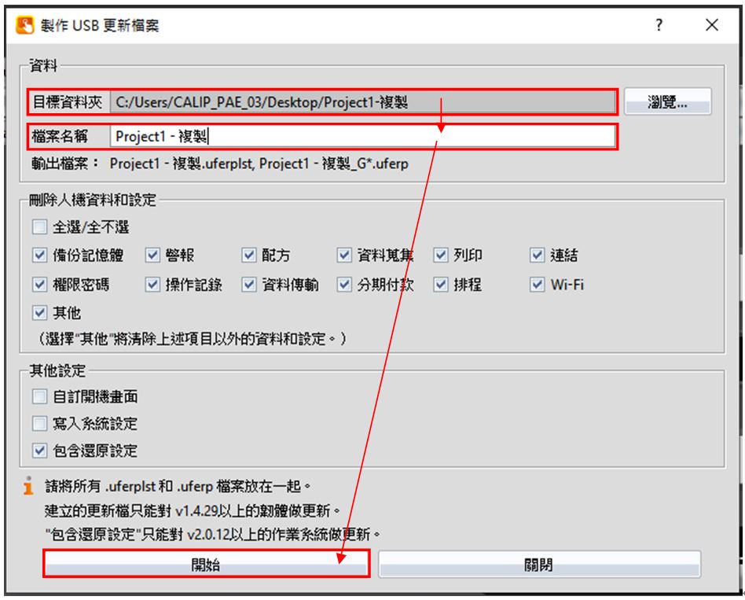Click the 資料 group label
This screenshot has width=745, height=600.
43,65
